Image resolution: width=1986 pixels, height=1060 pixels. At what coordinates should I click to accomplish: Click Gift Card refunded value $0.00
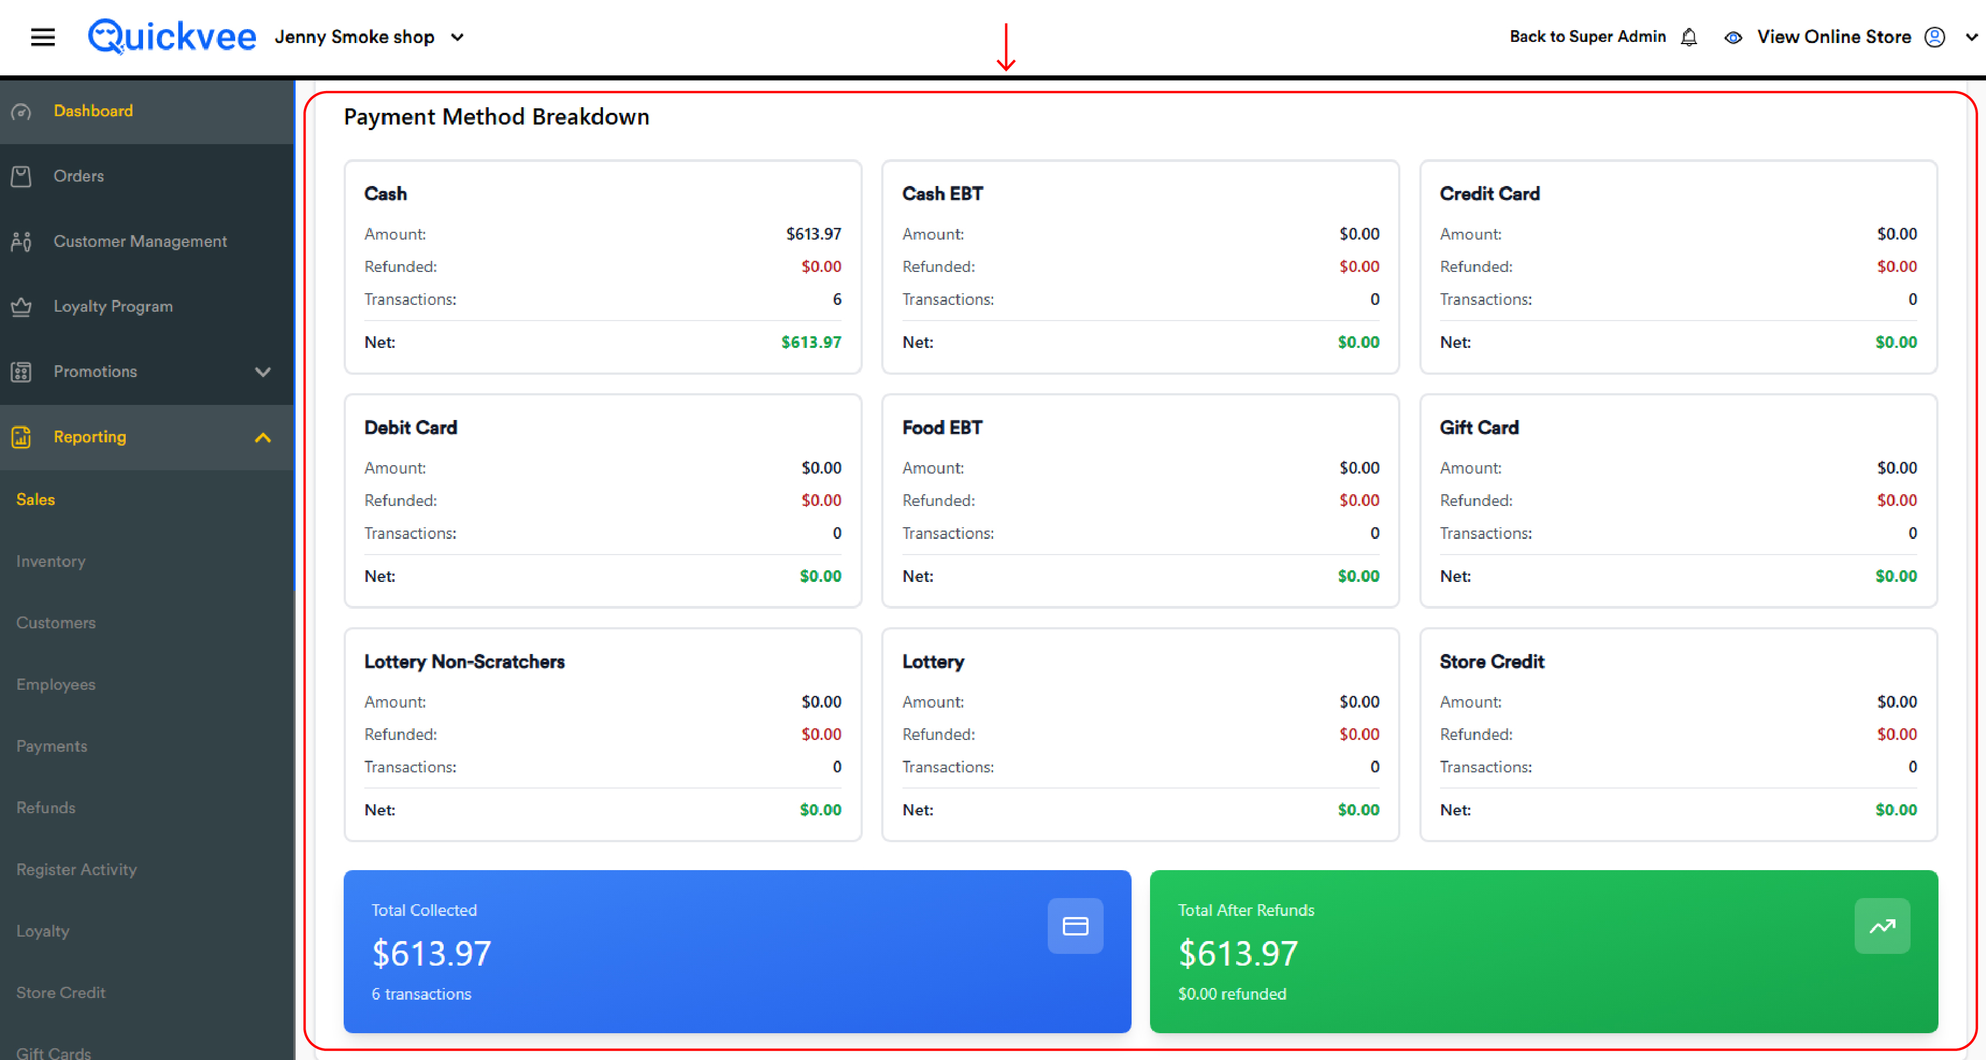1897,501
